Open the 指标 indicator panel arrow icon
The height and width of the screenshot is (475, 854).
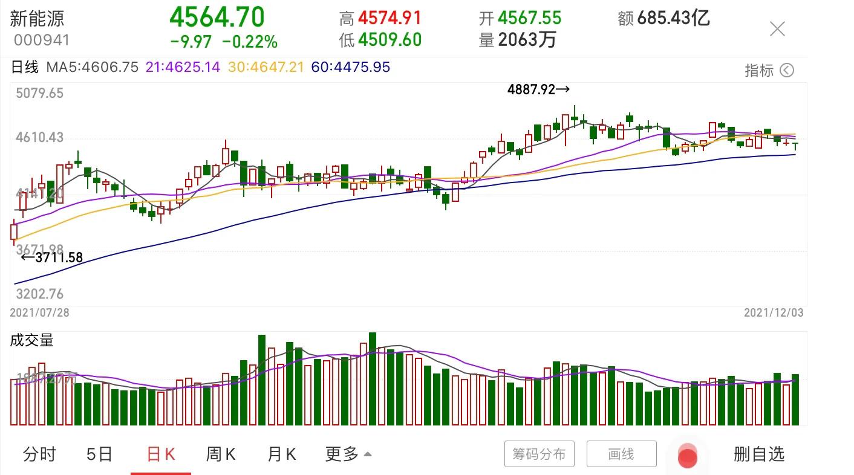tap(786, 71)
